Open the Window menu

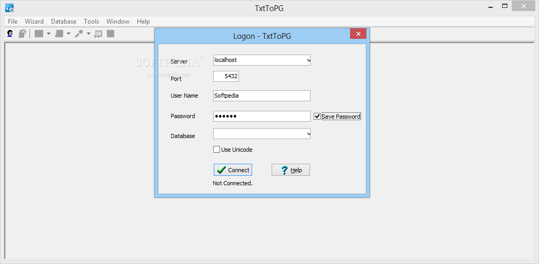pyautogui.click(x=118, y=22)
